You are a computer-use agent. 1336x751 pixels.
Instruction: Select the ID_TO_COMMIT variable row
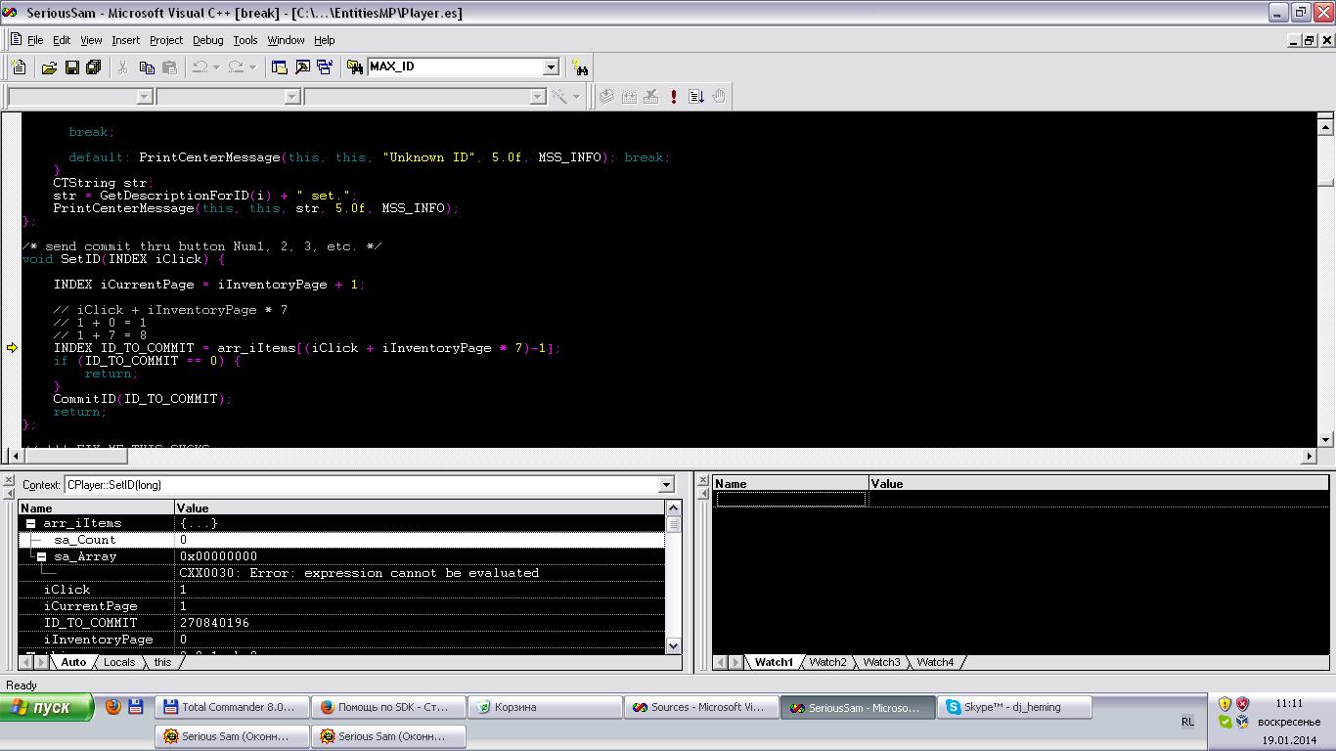point(341,622)
